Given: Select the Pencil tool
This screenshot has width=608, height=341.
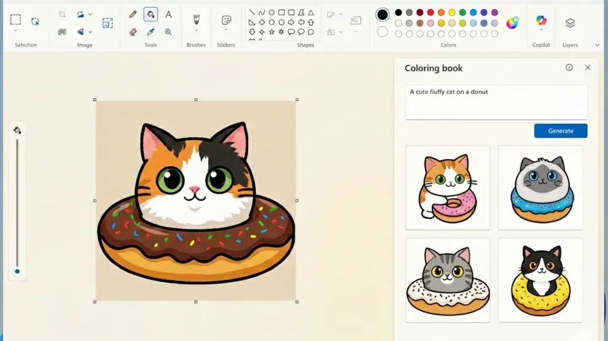Looking at the screenshot, I should [x=133, y=14].
